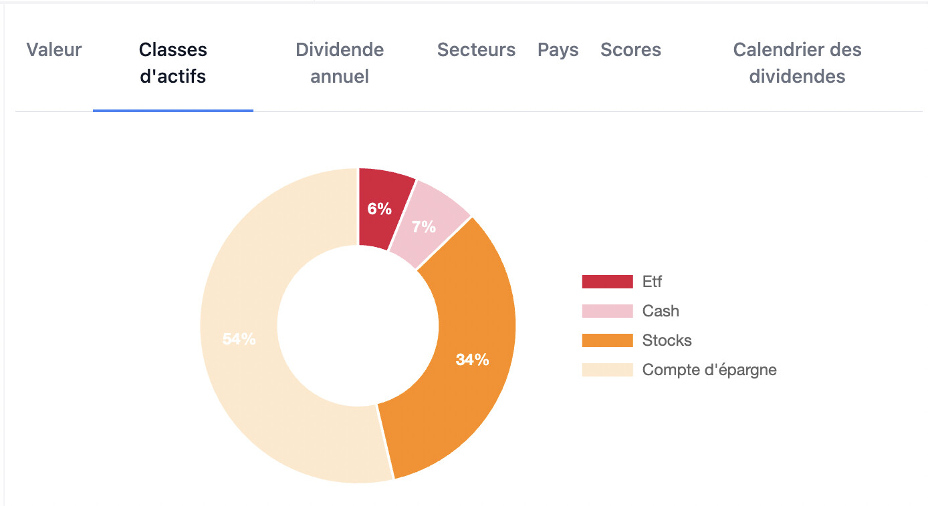Viewport: 928px width, 506px height.
Task: Click the cream Compte d'épargne legend swatch
Action: pyautogui.click(x=607, y=370)
